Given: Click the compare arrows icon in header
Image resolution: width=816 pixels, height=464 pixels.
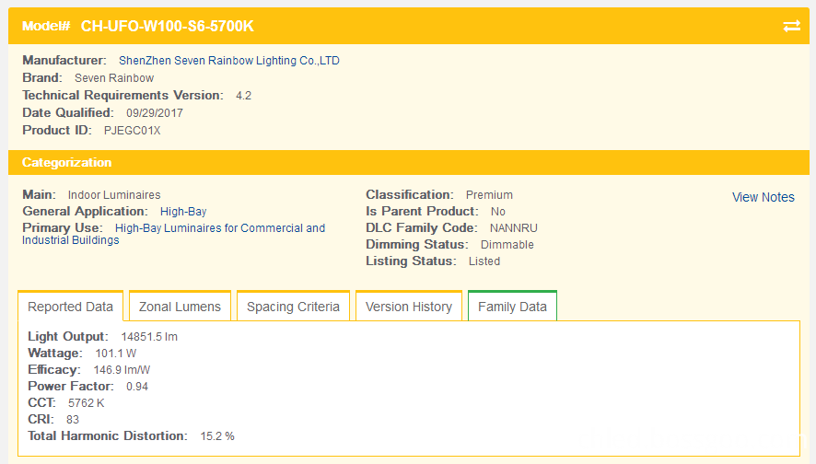Looking at the screenshot, I should (791, 26).
